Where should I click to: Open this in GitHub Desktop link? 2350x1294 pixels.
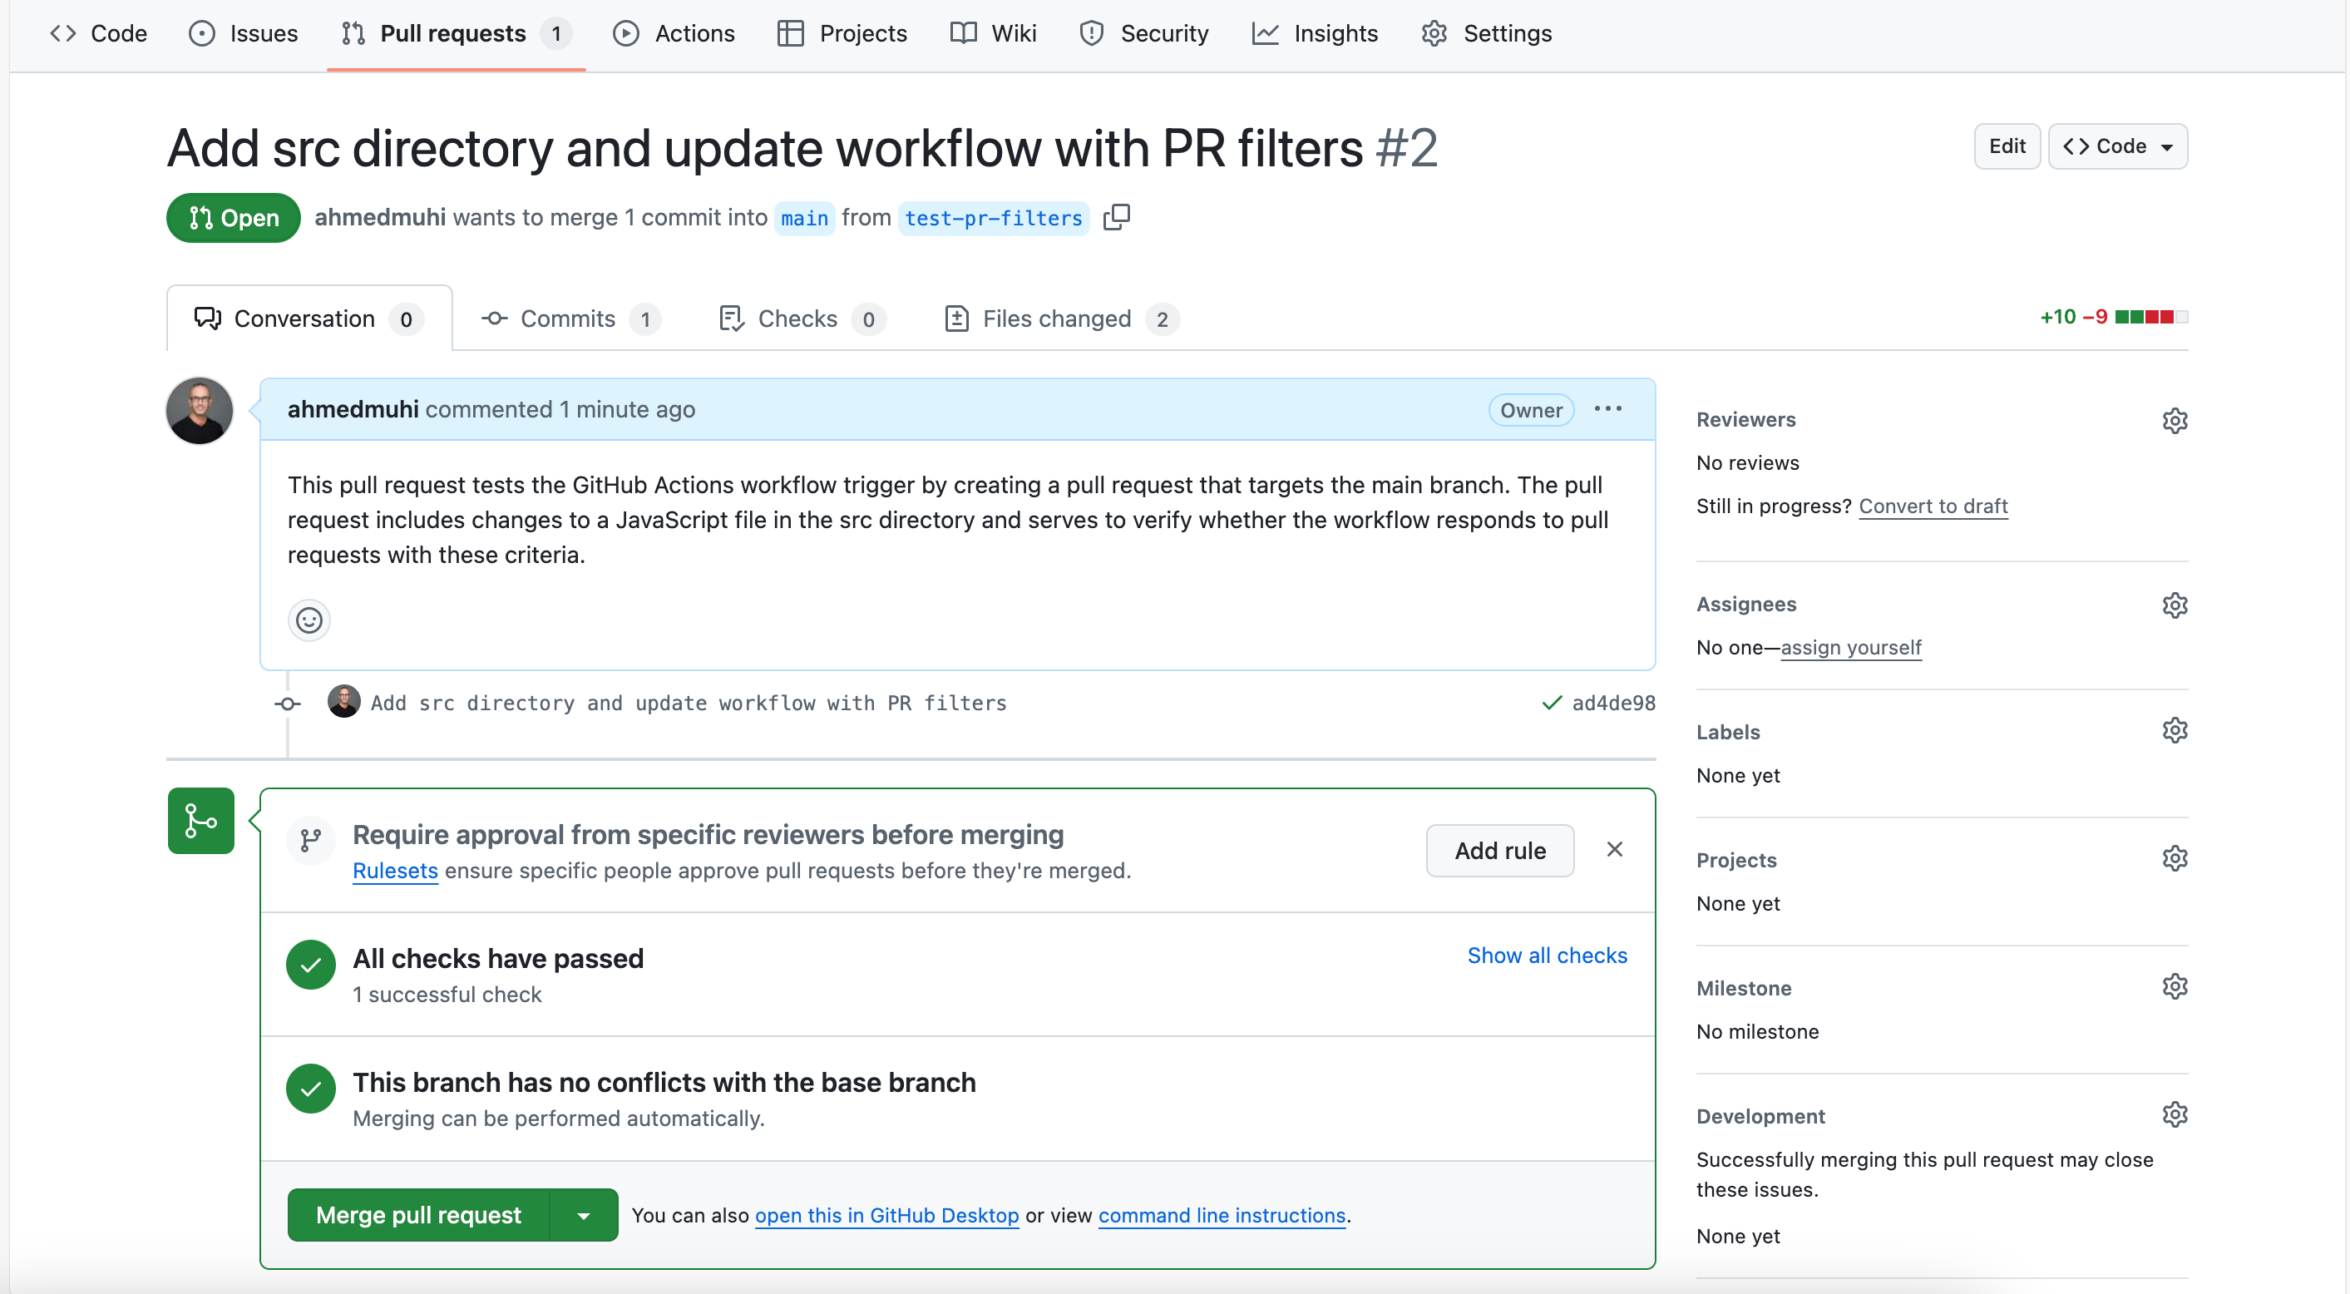point(886,1216)
